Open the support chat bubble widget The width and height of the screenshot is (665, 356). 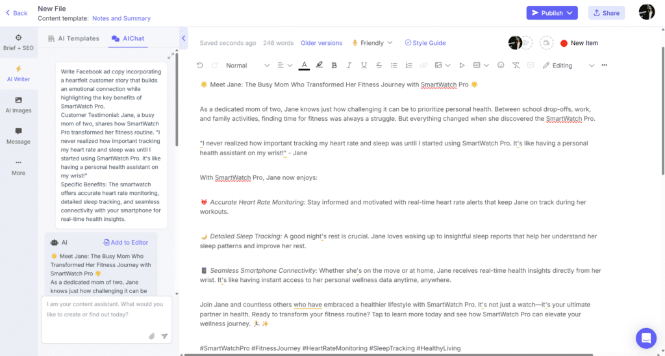(x=646, y=338)
